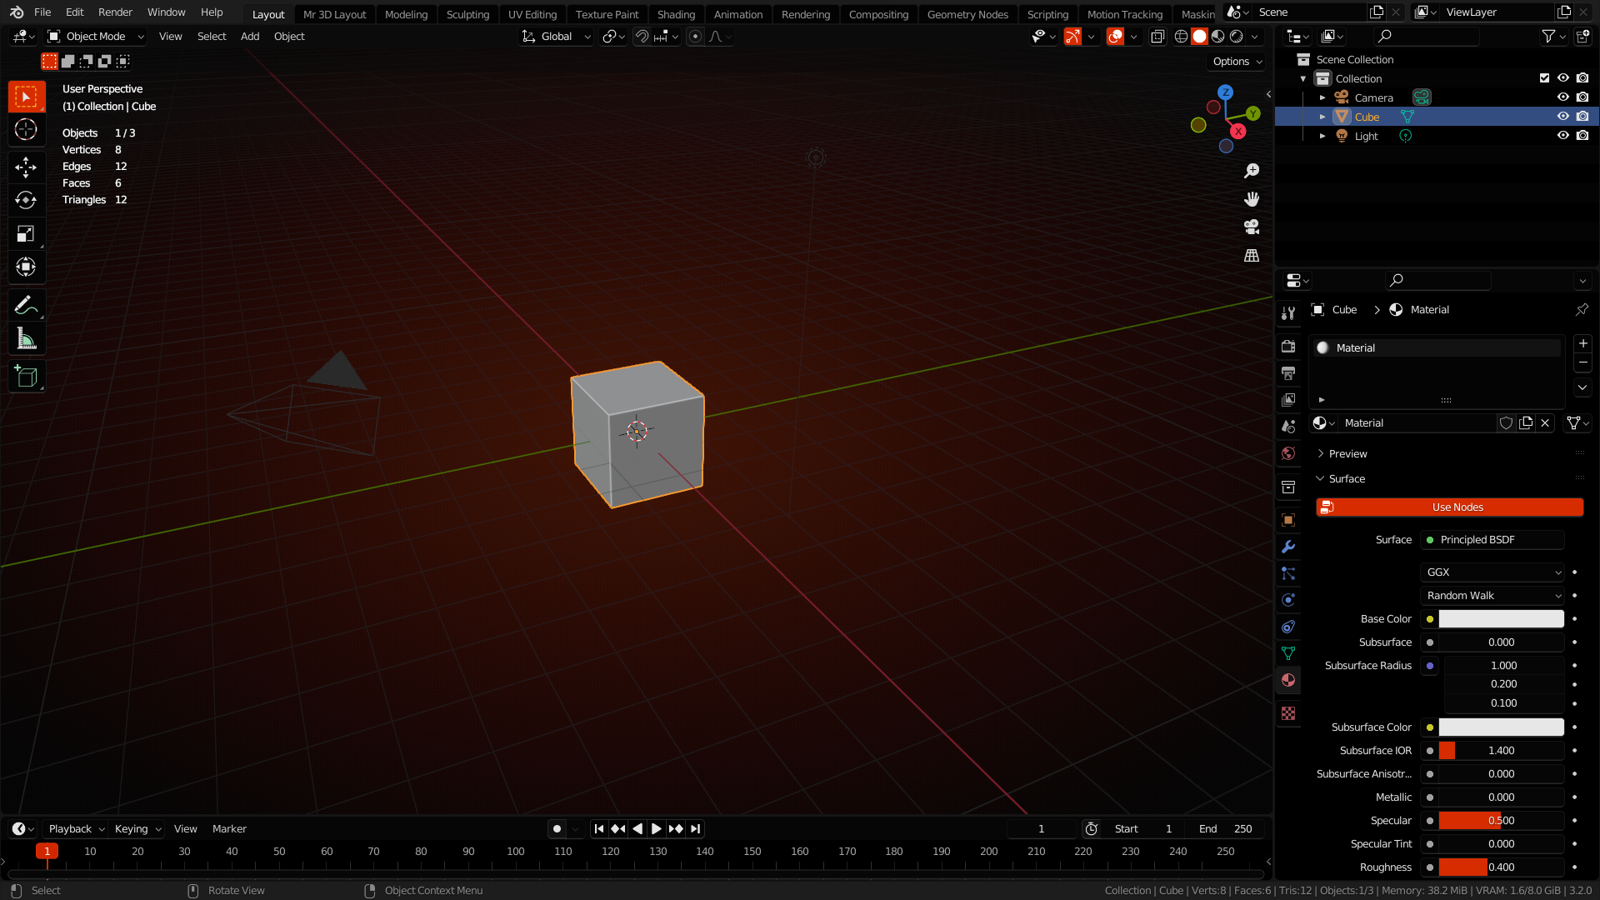Hide the Light object in the viewport
Image resolution: width=1600 pixels, height=900 pixels.
pos(1562,135)
